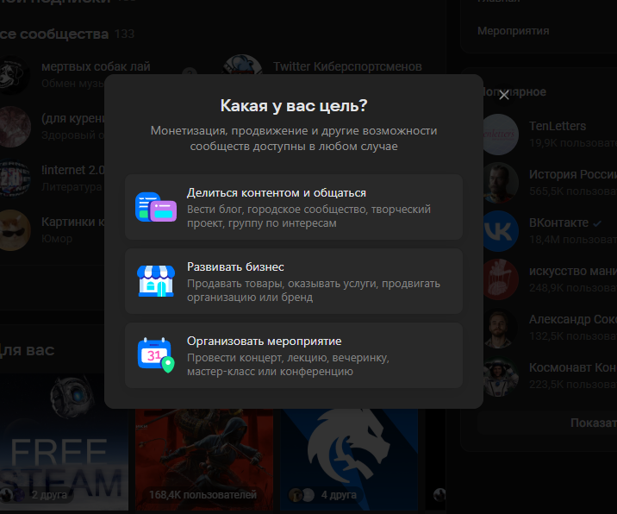The image size is (617, 514).
Task: Open the TenLetters community avatar
Action: [x=499, y=135]
